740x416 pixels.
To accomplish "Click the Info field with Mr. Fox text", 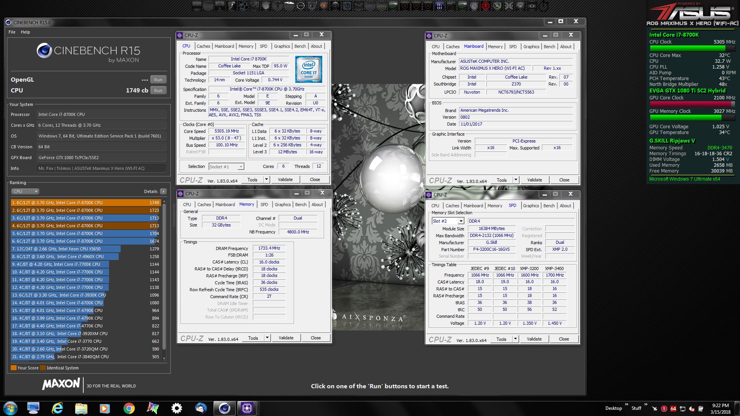I will pyautogui.click(x=102, y=168).
